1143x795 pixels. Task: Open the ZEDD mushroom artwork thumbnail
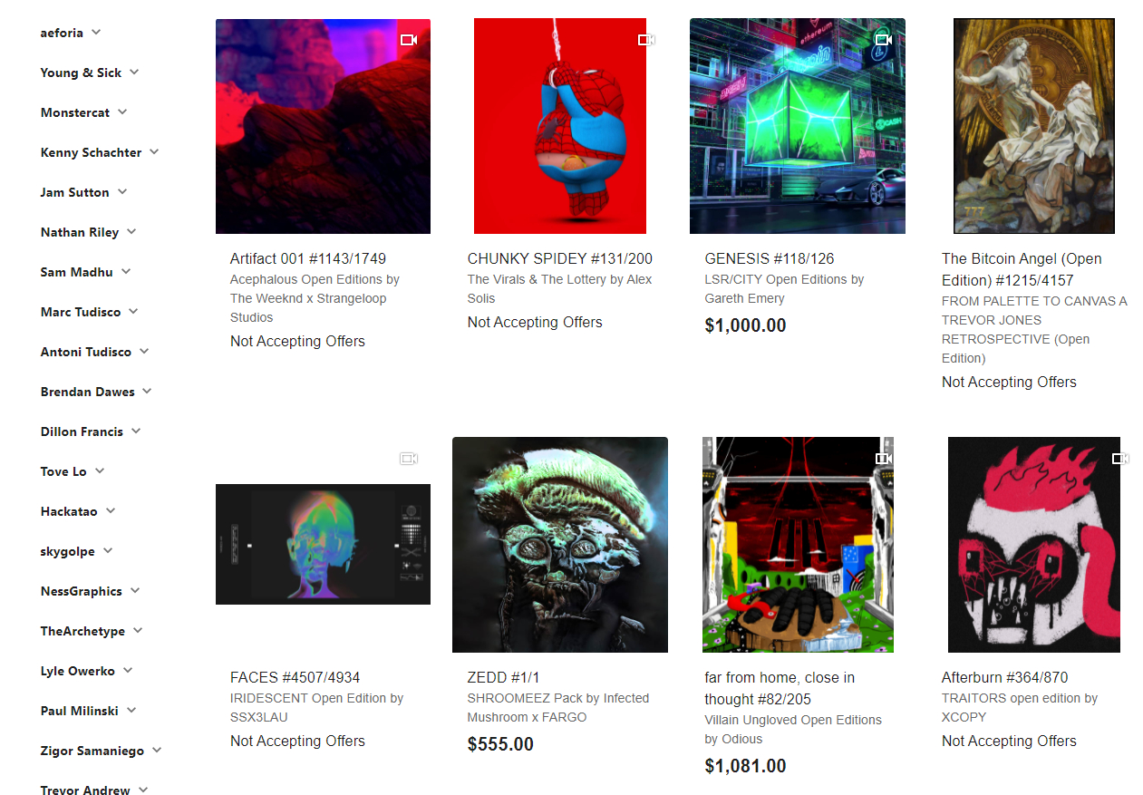click(x=560, y=545)
